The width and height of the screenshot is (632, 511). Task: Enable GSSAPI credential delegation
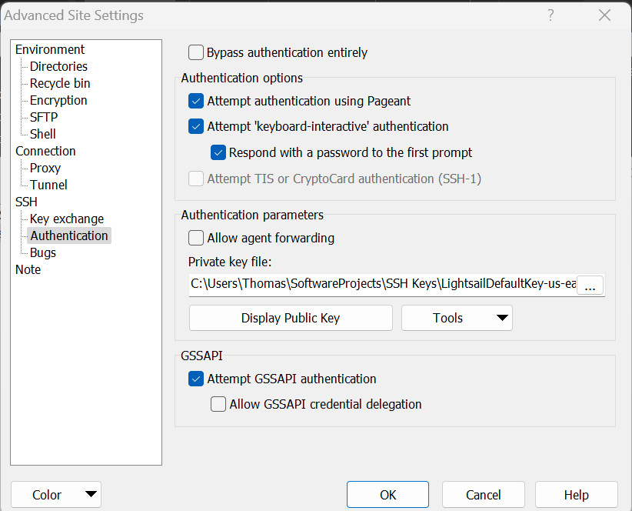pyautogui.click(x=218, y=404)
